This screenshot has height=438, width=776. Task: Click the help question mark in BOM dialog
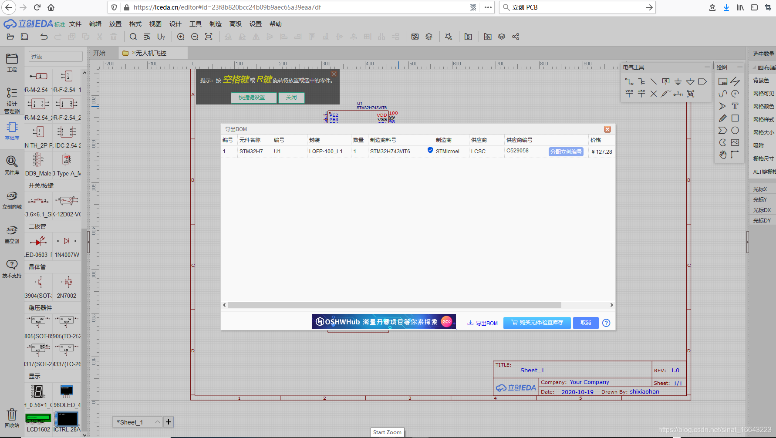(x=606, y=323)
